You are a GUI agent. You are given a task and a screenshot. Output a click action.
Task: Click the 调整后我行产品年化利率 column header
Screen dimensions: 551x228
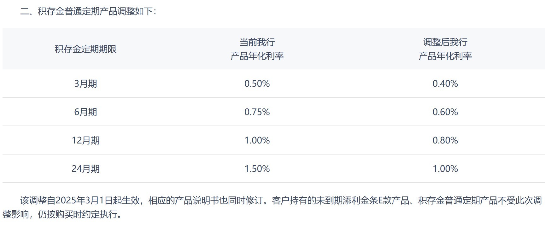pos(445,49)
